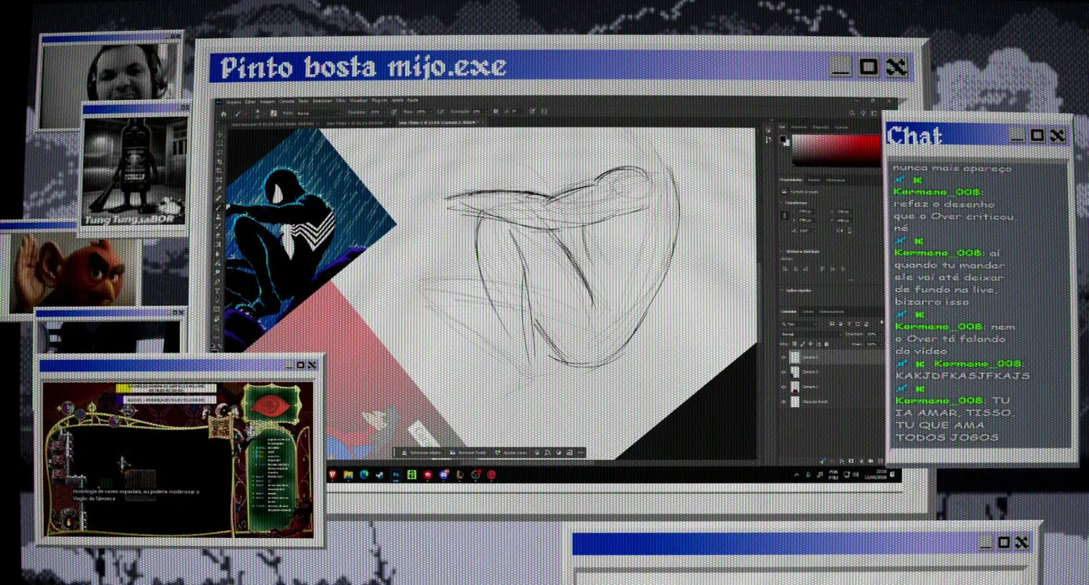
Task: Switch to the Canais tab
Action: [809, 312]
